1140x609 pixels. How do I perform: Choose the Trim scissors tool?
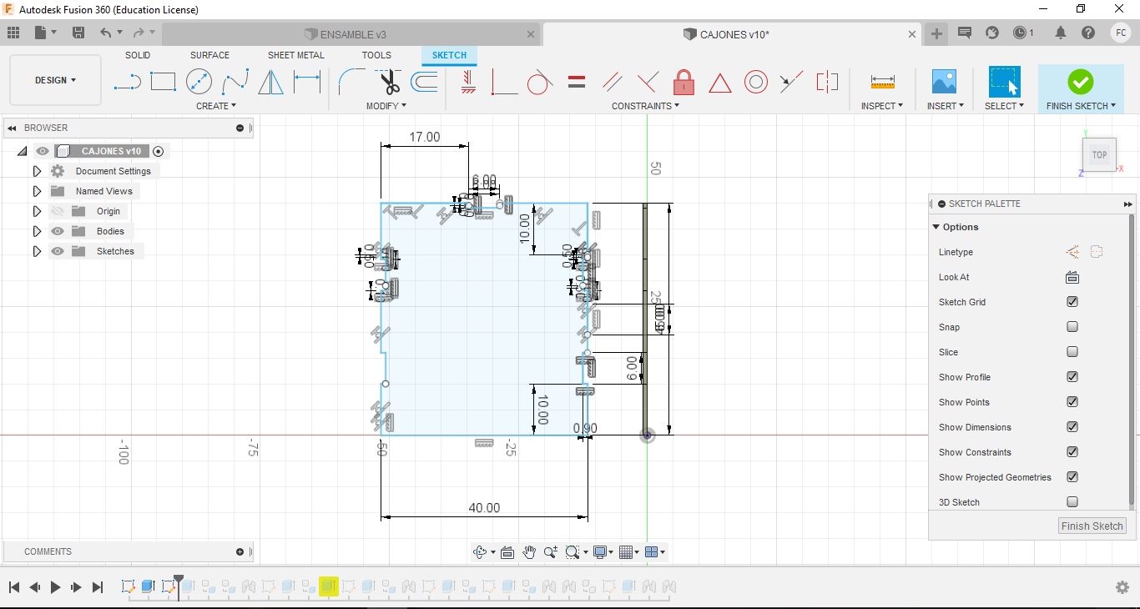tap(389, 82)
